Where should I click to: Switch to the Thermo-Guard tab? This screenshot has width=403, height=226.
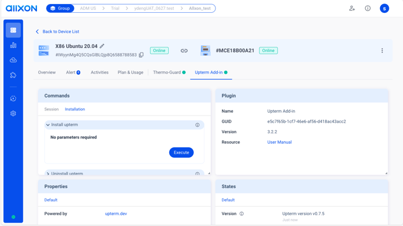(169, 72)
